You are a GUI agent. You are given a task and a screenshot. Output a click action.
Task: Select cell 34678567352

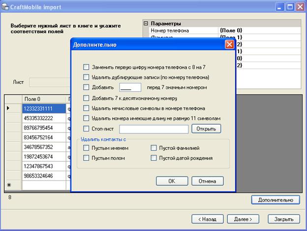click(44, 147)
